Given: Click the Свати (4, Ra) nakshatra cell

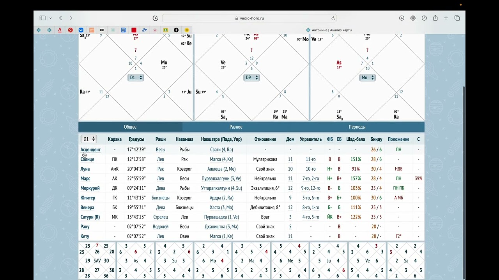Looking at the screenshot, I should pyautogui.click(x=221, y=150).
